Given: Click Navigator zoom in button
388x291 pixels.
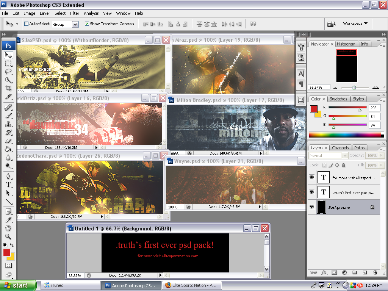Looking at the screenshot, I should [x=375, y=88].
